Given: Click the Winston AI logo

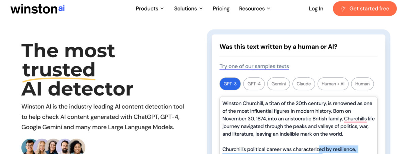Looking at the screenshot, I should coord(37,9).
